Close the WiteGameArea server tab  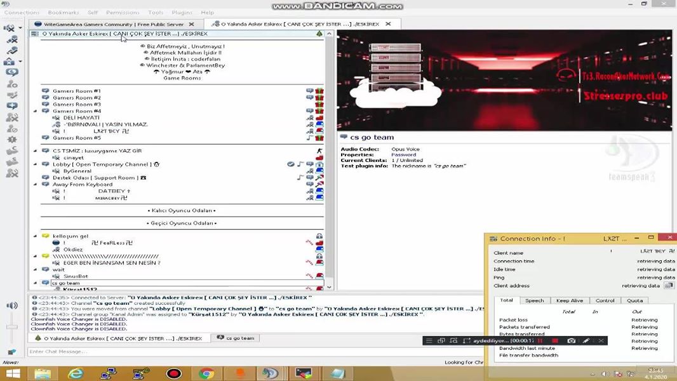tap(191, 24)
